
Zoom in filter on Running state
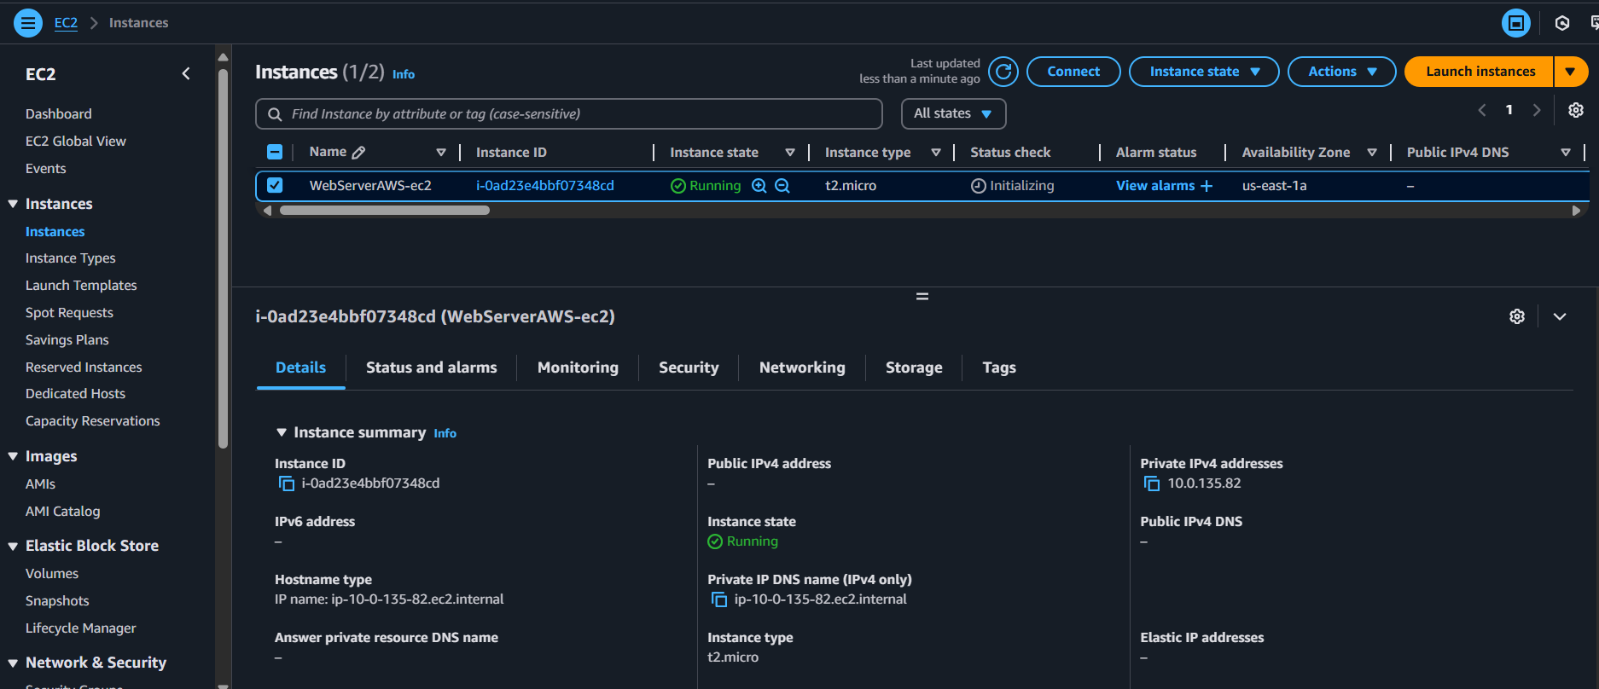759,186
